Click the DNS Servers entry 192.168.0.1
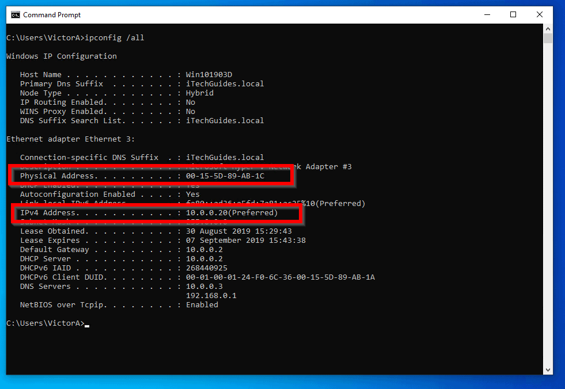This screenshot has width=565, height=389. point(212,295)
